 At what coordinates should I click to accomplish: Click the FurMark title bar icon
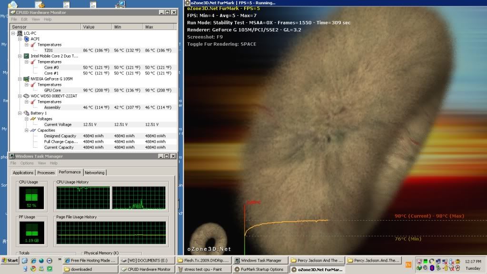coord(187,3)
